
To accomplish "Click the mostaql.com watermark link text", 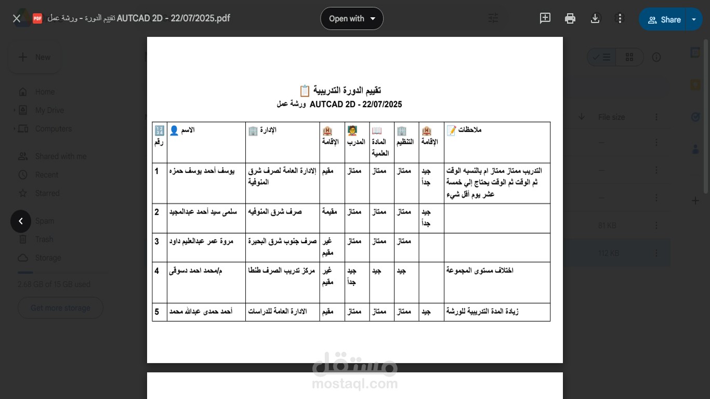I will tap(355, 384).
